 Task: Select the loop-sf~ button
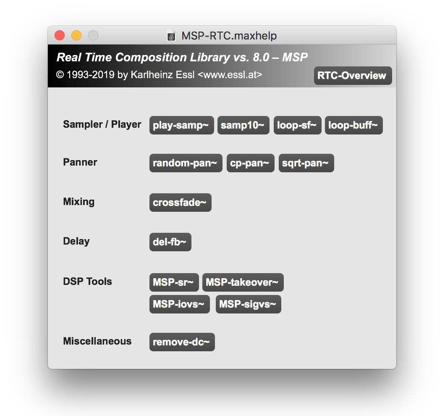[x=297, y=125]
